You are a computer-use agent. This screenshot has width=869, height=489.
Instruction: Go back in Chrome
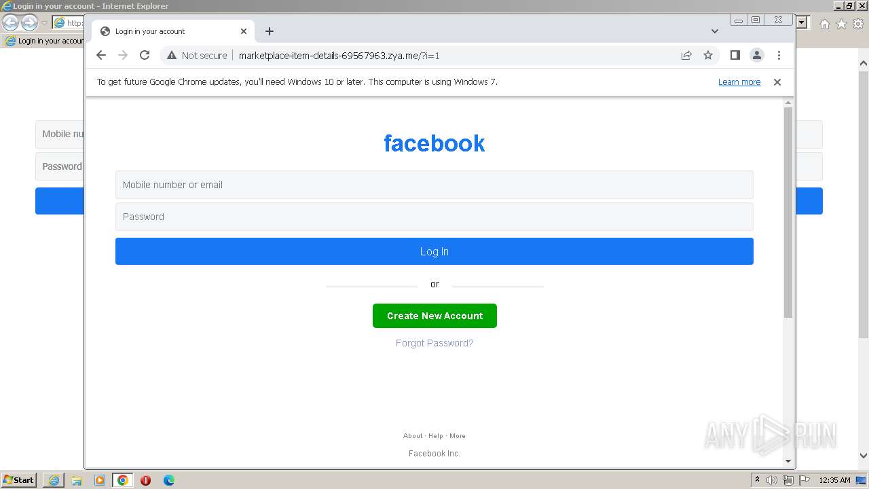tap(101, 56)
